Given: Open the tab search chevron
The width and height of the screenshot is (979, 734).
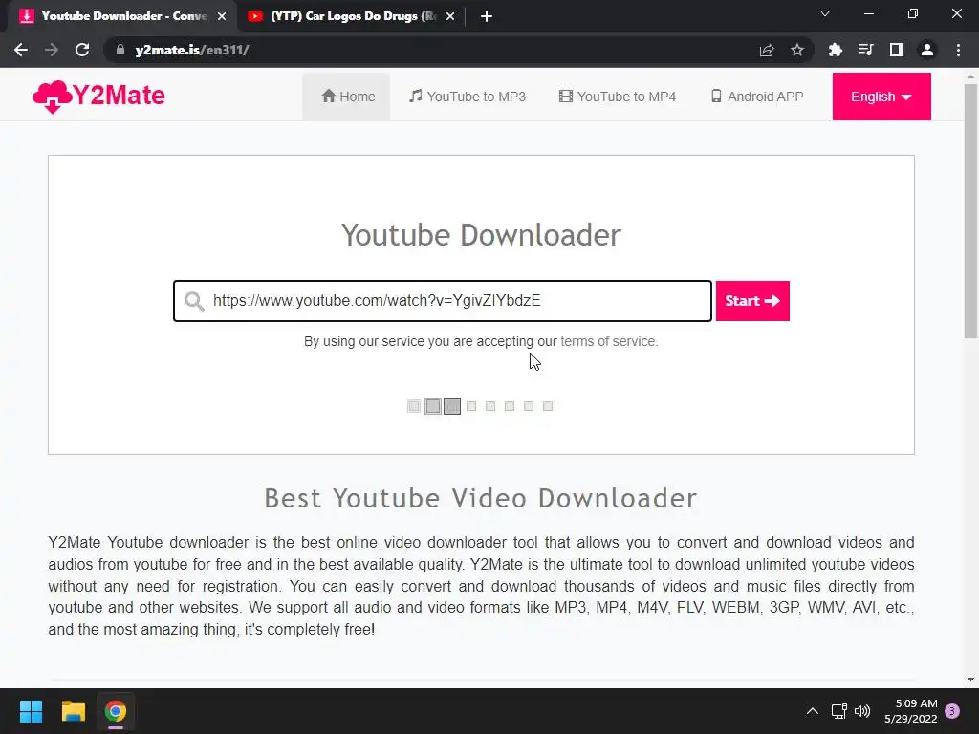Looking at the screenshot, I should click(x=825, y=13).
